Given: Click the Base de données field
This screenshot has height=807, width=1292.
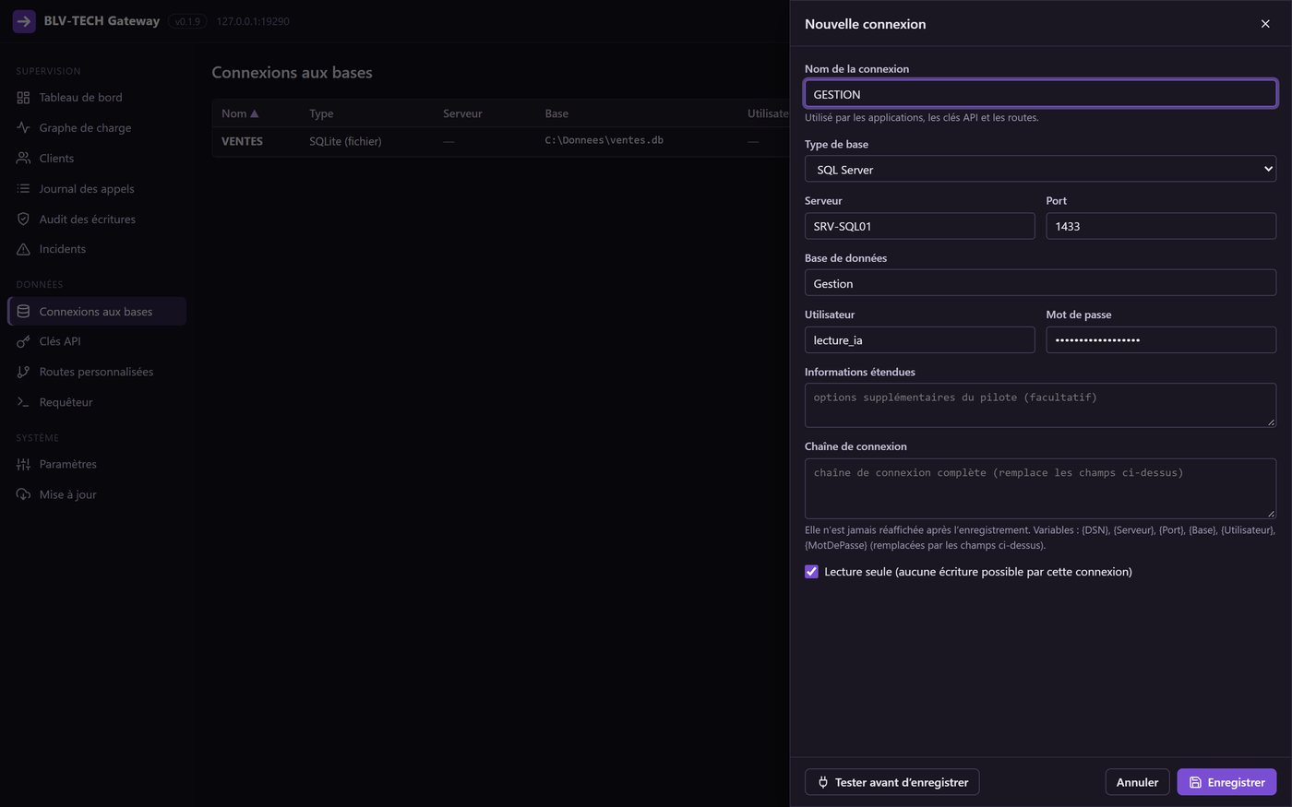Looking at the screenshot, I should pos(1040,283).
